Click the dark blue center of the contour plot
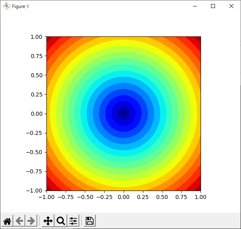The image size is (241, 229). [124, 114]
